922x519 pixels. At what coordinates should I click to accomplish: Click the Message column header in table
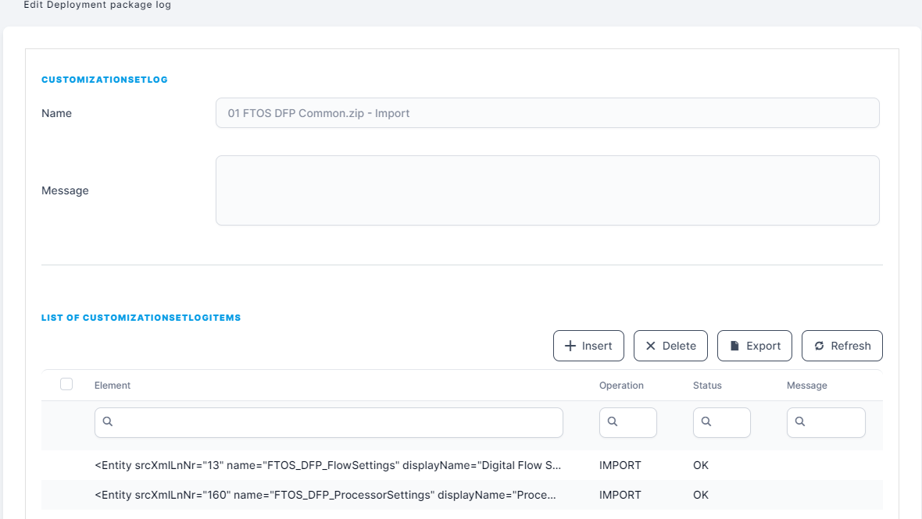[806, 386]
